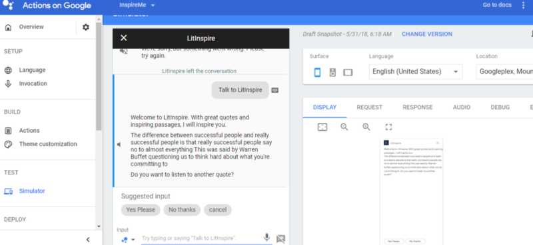
Task: Choose the 'cancel' suggestion chip
Action: [218, 210]
